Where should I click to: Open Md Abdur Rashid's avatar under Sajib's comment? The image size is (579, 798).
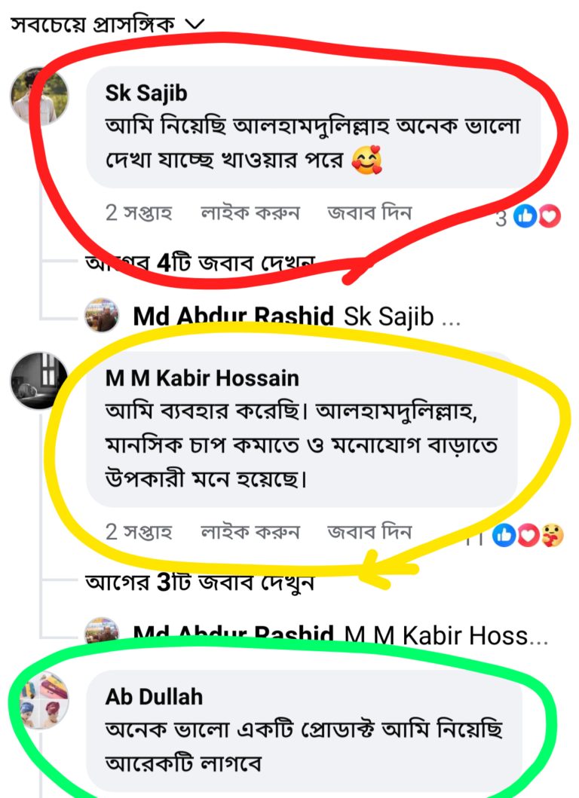pos(102,316)
